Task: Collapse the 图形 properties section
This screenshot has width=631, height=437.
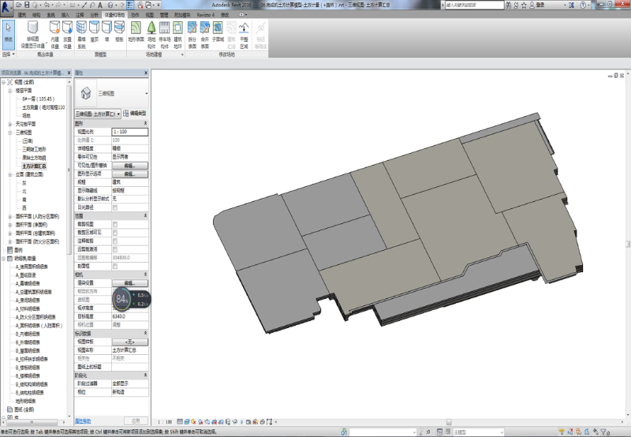Action: [x=145, y=124]
